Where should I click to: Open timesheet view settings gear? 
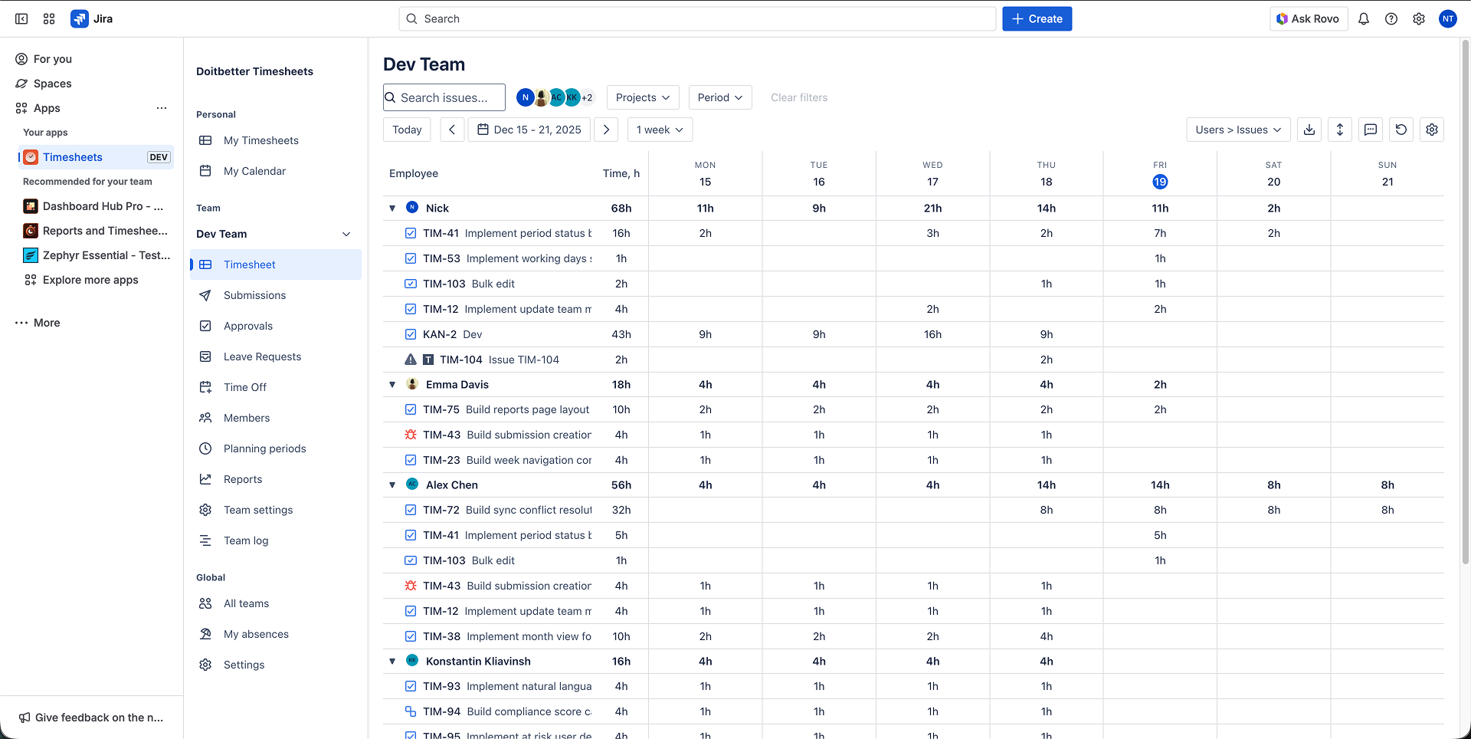(x=1432, y=130)
